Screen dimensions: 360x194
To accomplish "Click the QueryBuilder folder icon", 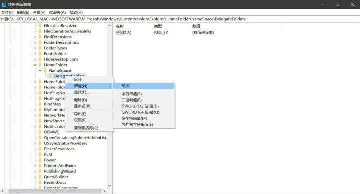I will (x=40, y=177).
